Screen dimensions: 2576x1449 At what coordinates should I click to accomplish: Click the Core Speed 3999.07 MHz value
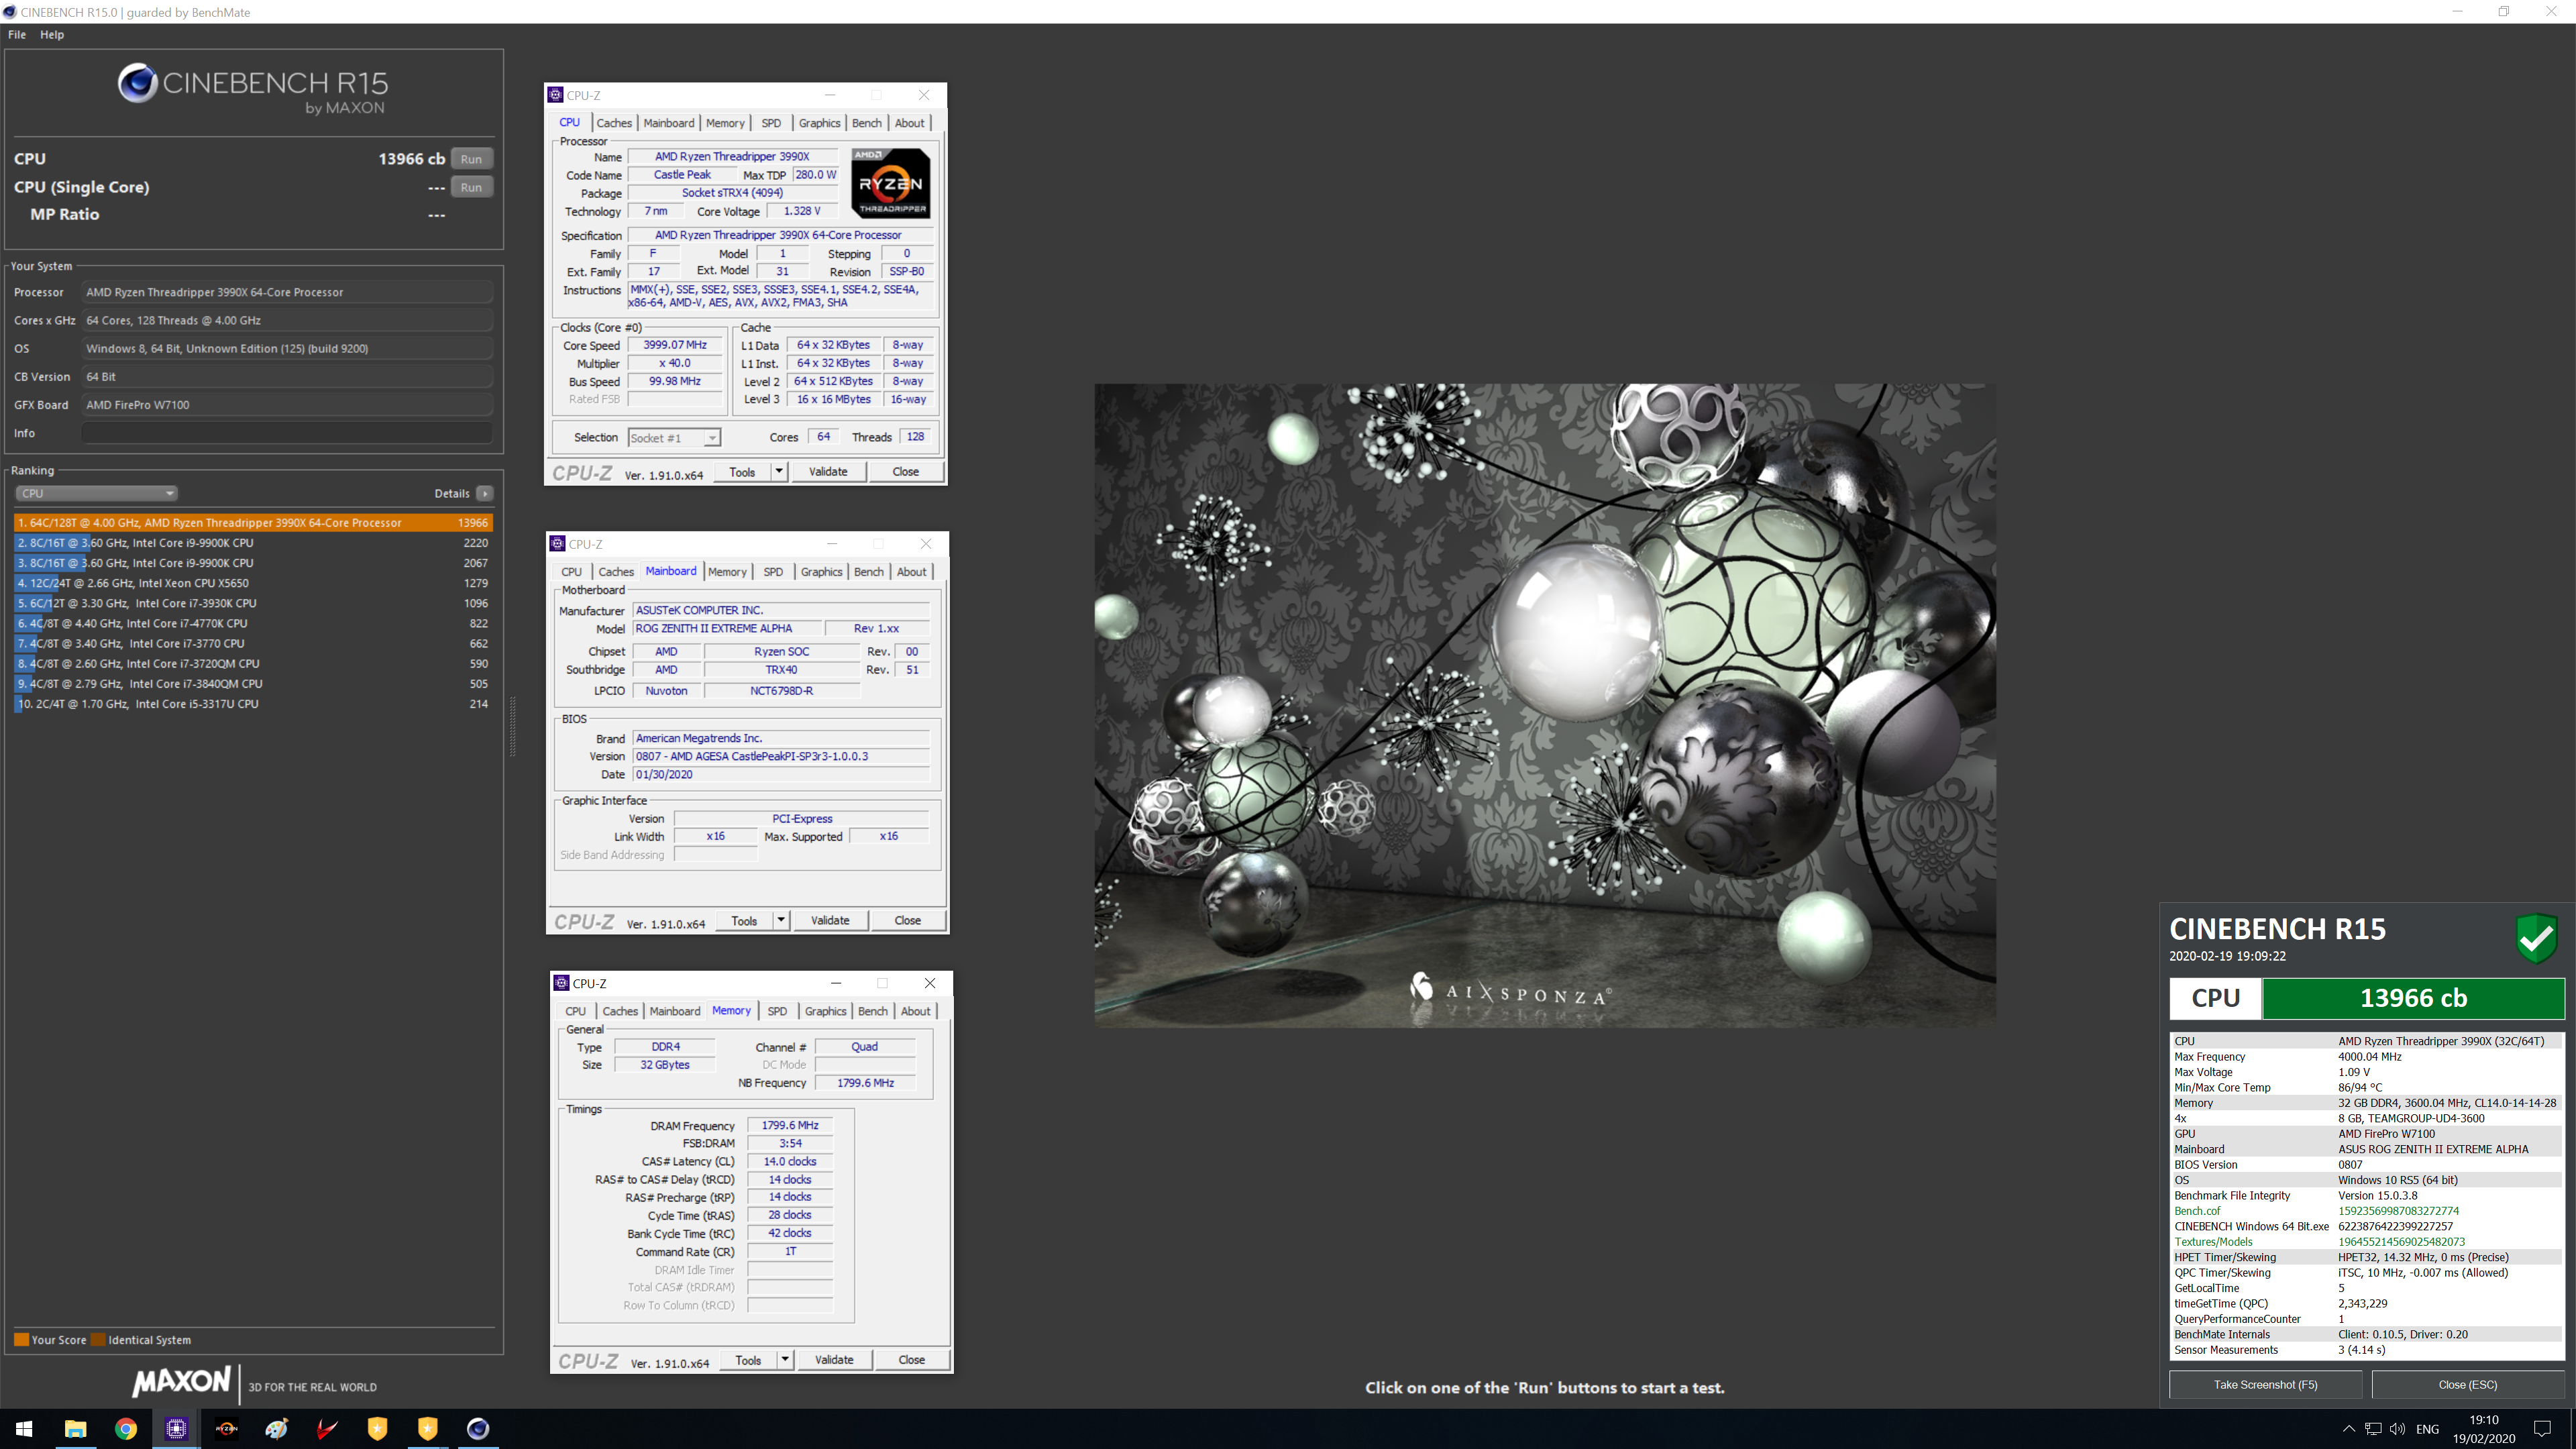[675, 345]
